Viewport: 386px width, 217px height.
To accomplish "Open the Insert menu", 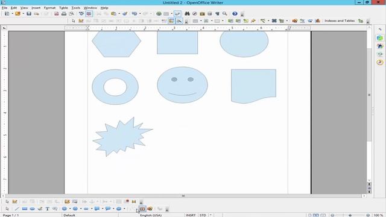I will click(x=36, y=8).
